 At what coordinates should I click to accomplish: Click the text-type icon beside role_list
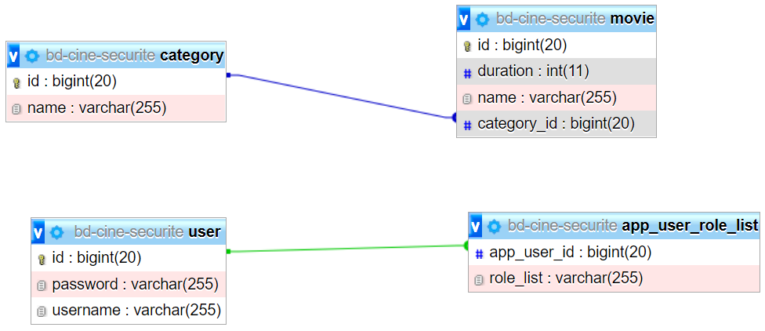click(x=479, y=280)
